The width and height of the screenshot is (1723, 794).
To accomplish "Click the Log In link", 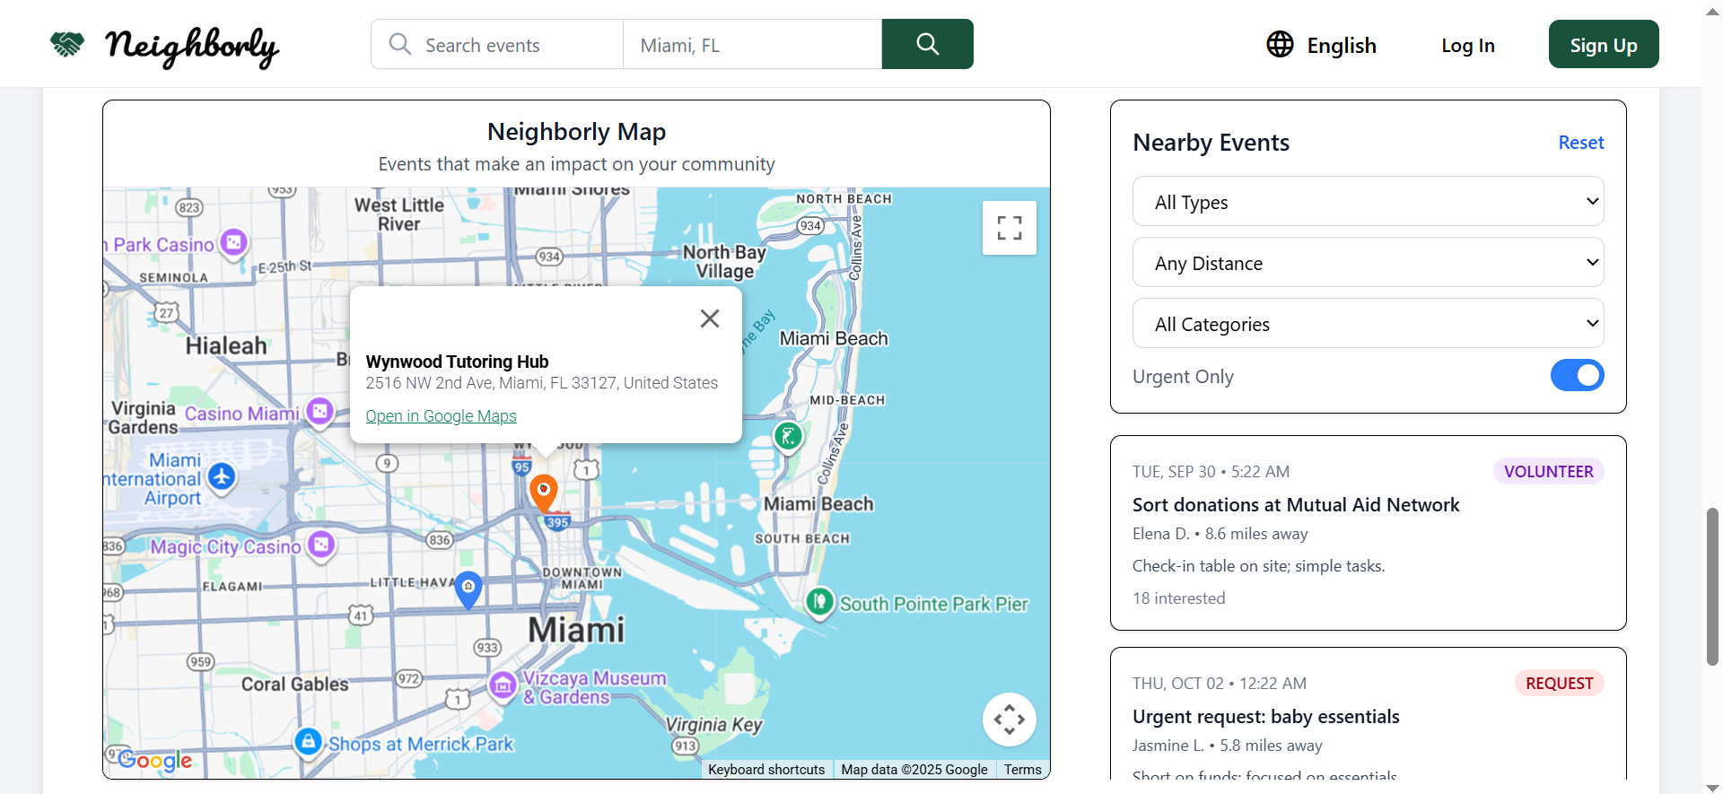I will click(x=1467, y=45).
